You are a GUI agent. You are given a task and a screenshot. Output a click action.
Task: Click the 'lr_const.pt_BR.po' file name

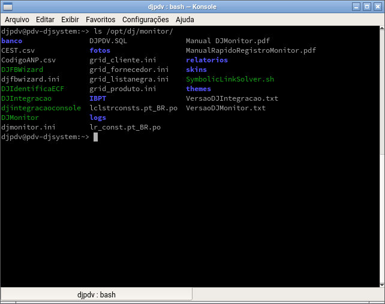125,127
